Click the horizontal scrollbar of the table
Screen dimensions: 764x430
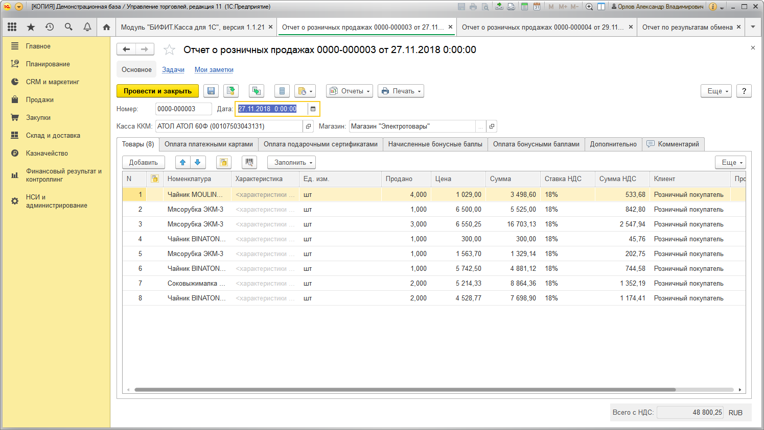(405, 390)
